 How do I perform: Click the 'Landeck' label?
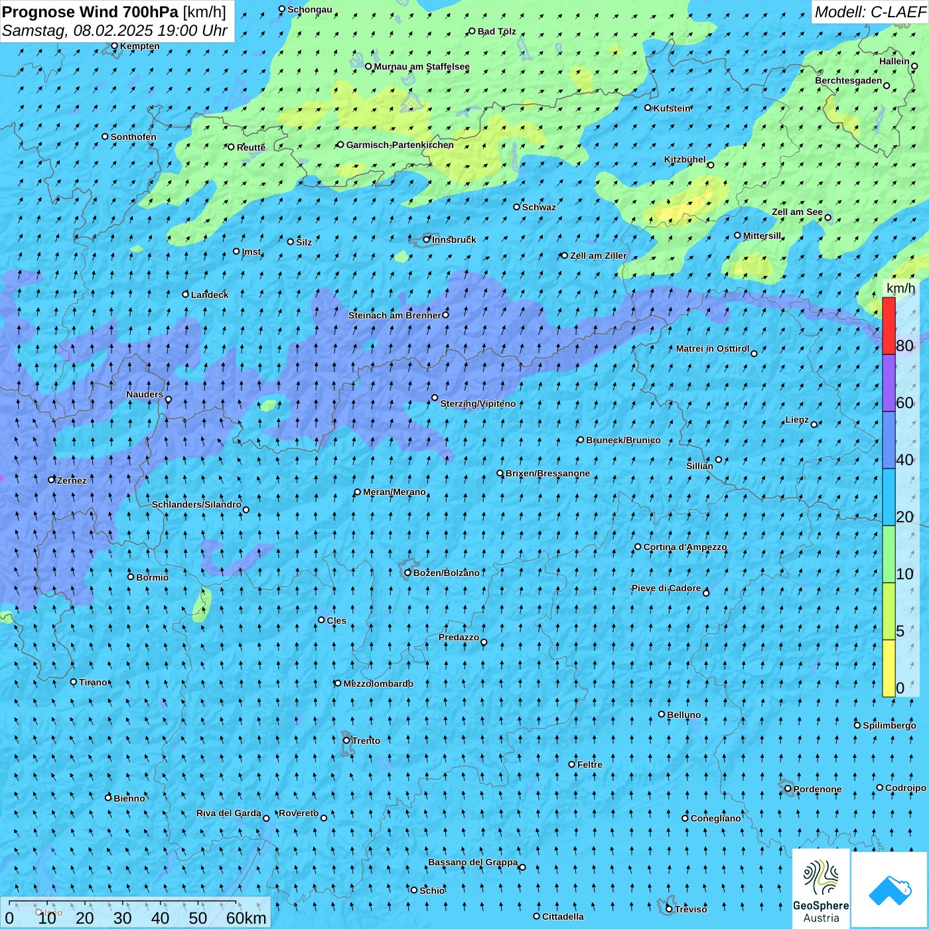tap(210, 295)
